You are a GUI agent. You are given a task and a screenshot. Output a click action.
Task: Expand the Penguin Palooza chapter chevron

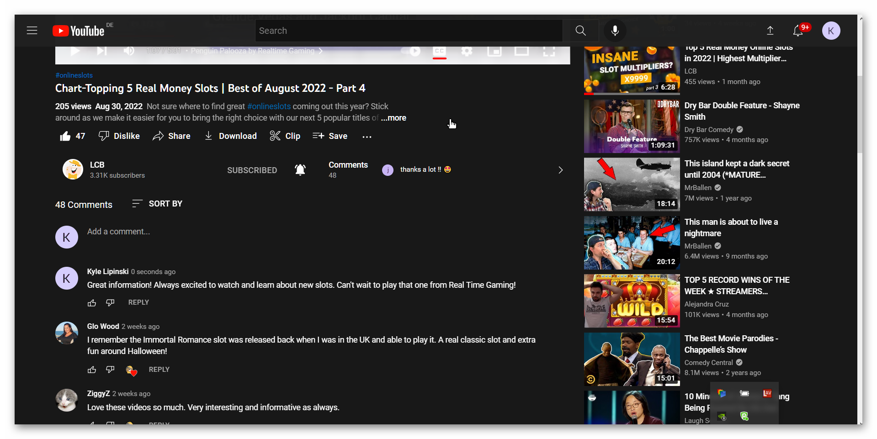click(321, 51)
